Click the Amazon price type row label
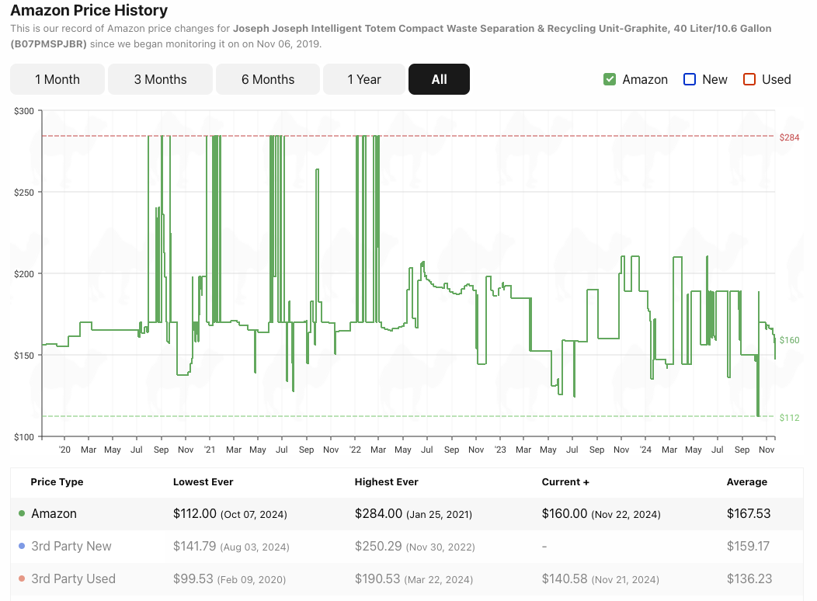Image resolution: width=817 pixels, height=601 pixels. click(54, 513)
